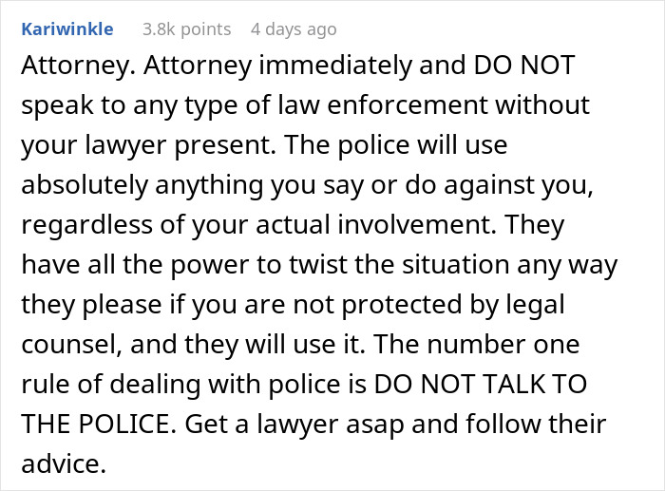Click the words 'rule of dealing with police'
Image resolution: width=665 pixels, height=491 pixels.
(x=180, y=384)
